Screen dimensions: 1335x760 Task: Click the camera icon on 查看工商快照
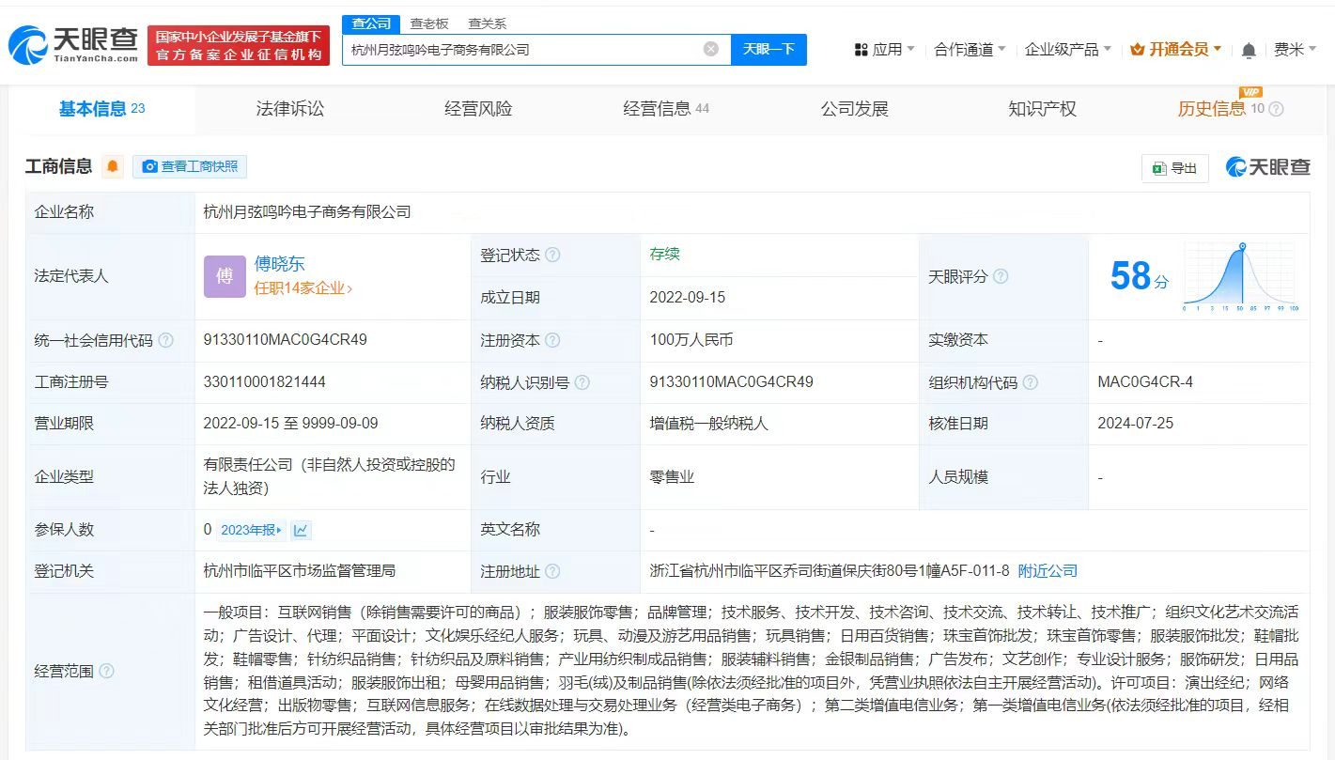click(x=149, y=166)
